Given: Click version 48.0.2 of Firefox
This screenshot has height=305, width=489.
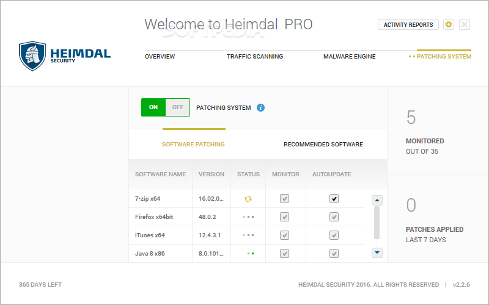Looking at the screenshot, I should [x=207, y=217].
